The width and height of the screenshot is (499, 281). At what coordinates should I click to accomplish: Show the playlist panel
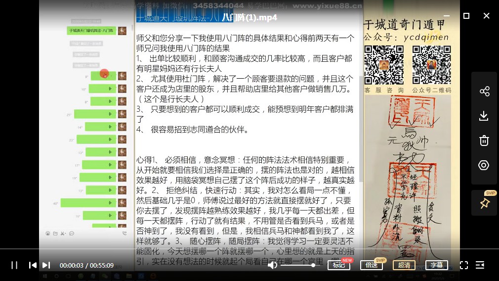pyautogui.click(x=480, y=265)
